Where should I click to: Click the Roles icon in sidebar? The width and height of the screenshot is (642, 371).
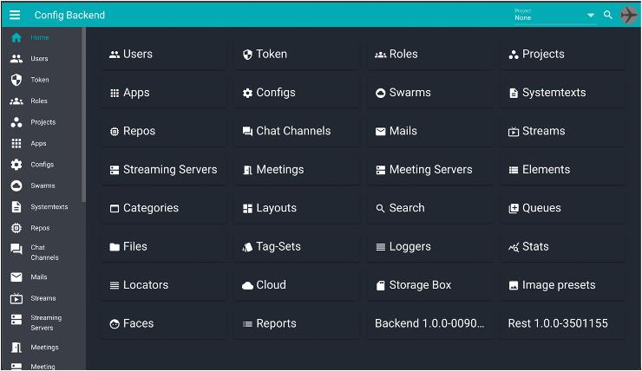point(16,101)
